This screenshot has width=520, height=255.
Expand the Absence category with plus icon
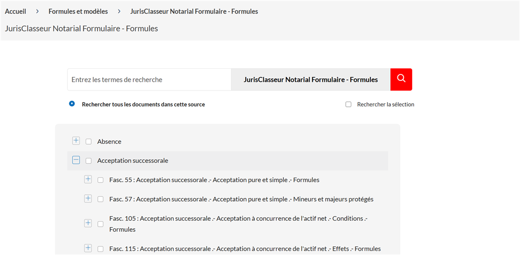pos(76,141)
